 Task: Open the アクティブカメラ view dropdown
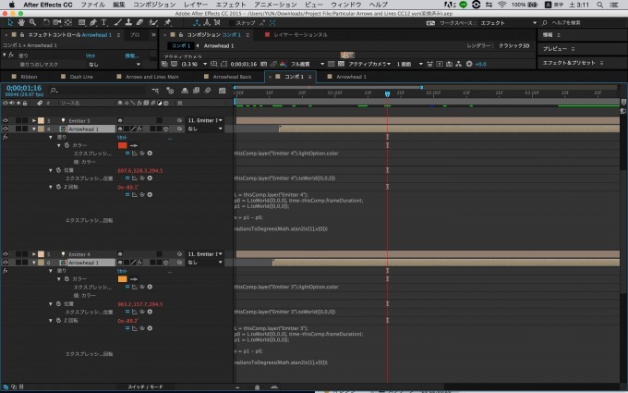(x=368, y=64)
